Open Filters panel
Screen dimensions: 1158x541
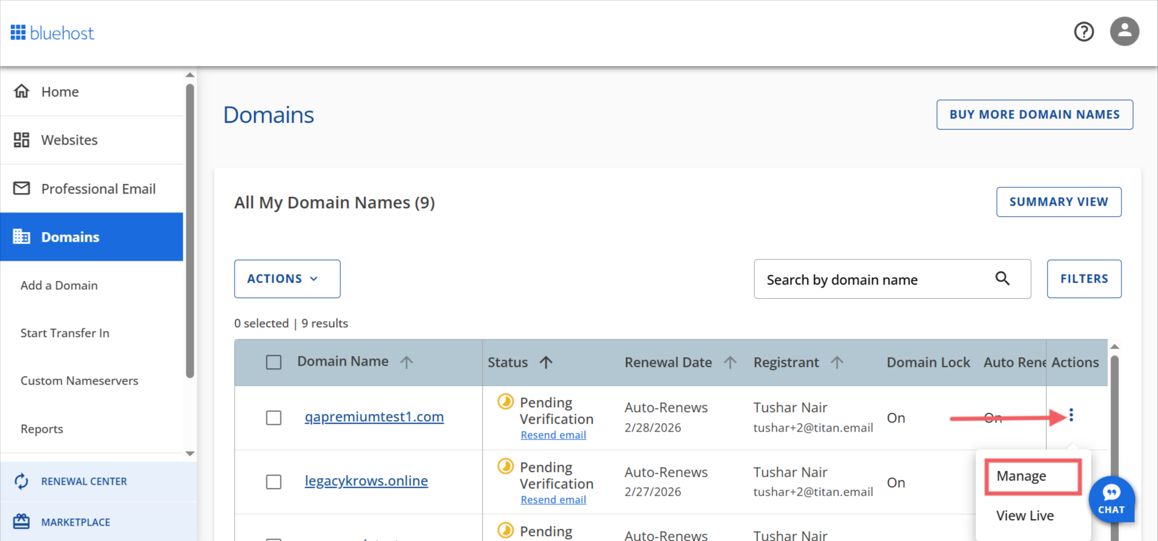[1084, 279]
